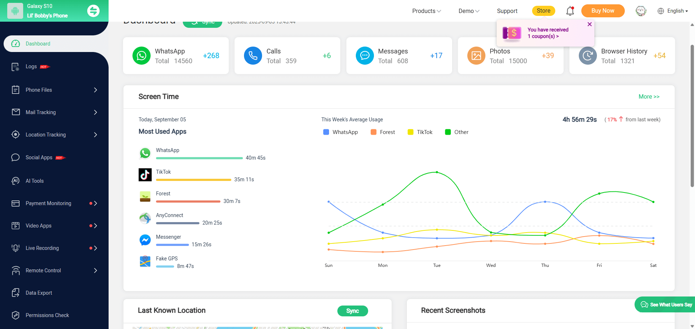Expand the Mail Tracking submenu arrow
Image resolution: width=695 pixels, height=329 pixels.
click(x=96, y=112)
